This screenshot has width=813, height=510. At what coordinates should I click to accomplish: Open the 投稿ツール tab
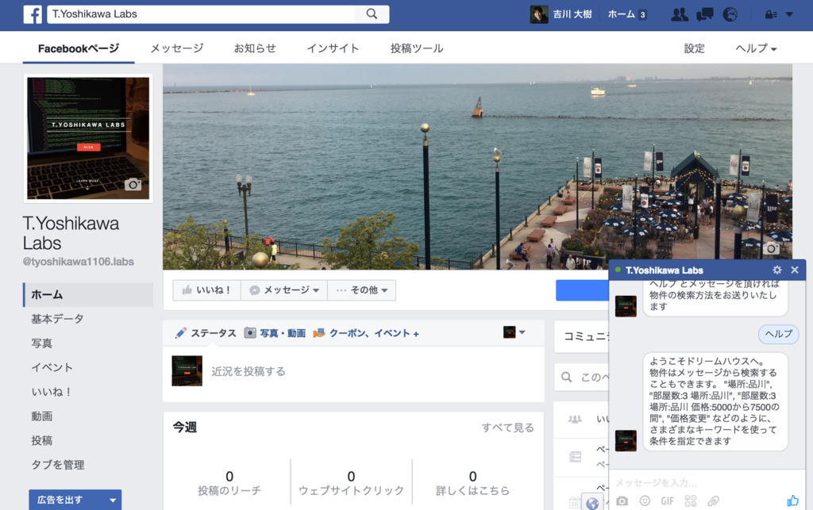[416, 48]
